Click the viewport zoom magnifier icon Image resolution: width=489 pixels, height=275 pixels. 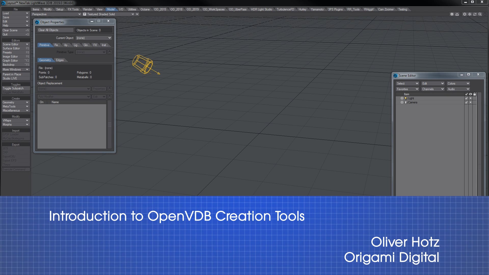480,14
